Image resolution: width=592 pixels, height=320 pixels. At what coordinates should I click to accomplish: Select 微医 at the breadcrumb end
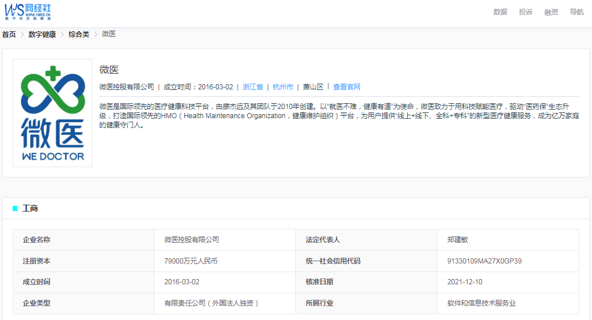109,34
